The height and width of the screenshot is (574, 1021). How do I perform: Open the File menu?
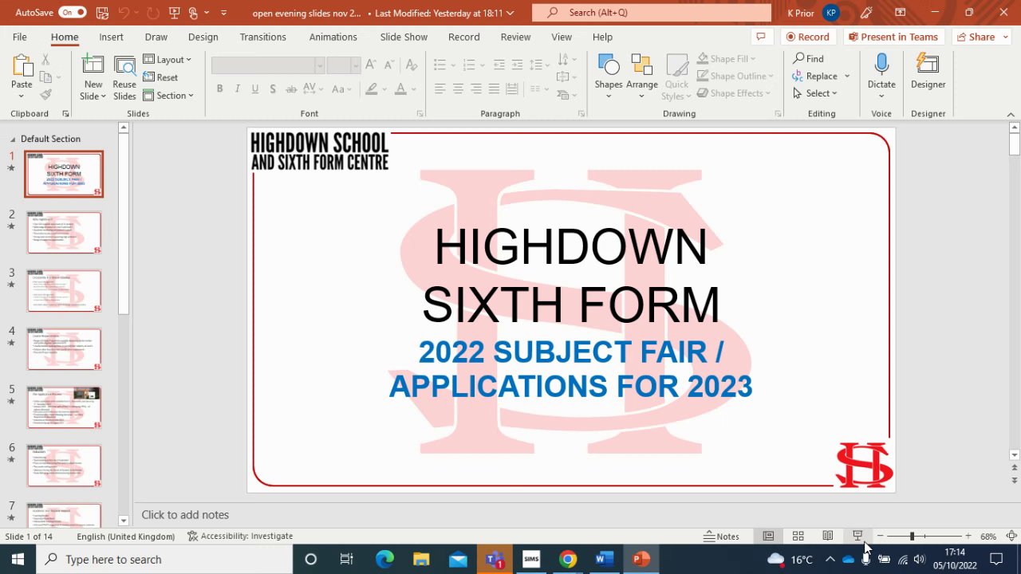click(x=20, y=37)
